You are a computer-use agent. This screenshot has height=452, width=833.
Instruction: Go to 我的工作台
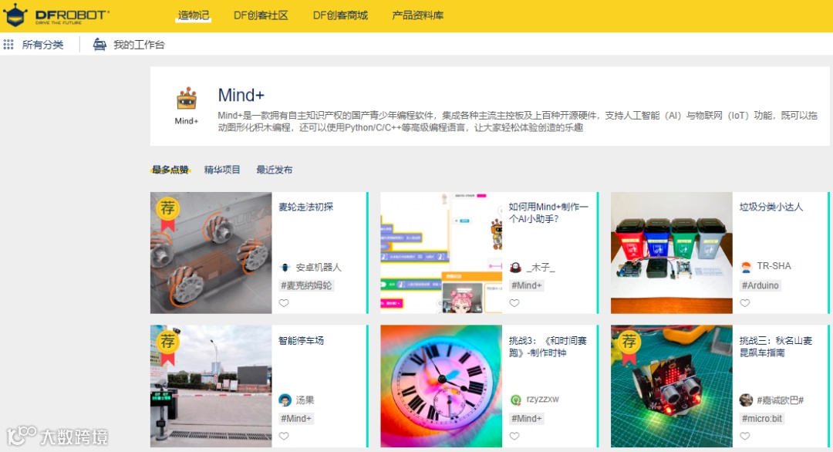(139, 45)
